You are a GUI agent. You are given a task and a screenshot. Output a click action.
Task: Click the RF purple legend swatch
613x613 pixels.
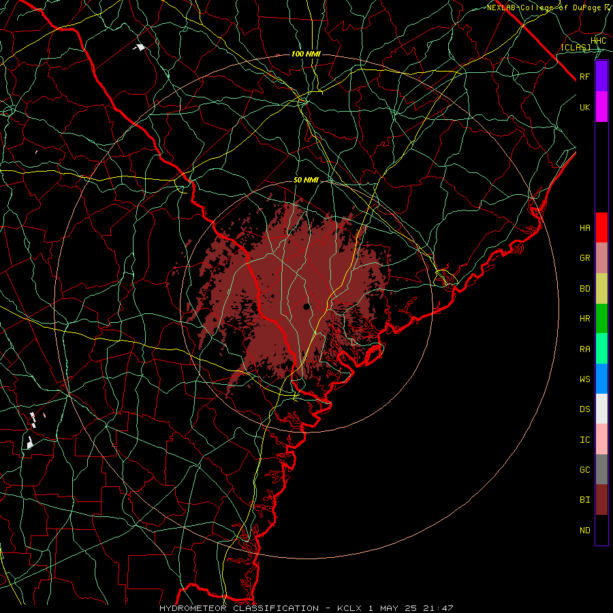tap(601, 76)
